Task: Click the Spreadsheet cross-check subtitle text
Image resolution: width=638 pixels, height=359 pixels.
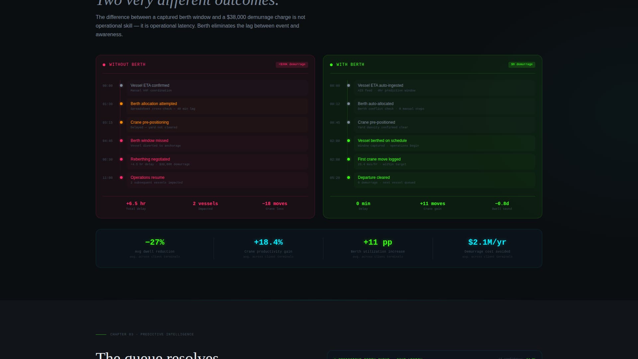Action: [163, 109]
